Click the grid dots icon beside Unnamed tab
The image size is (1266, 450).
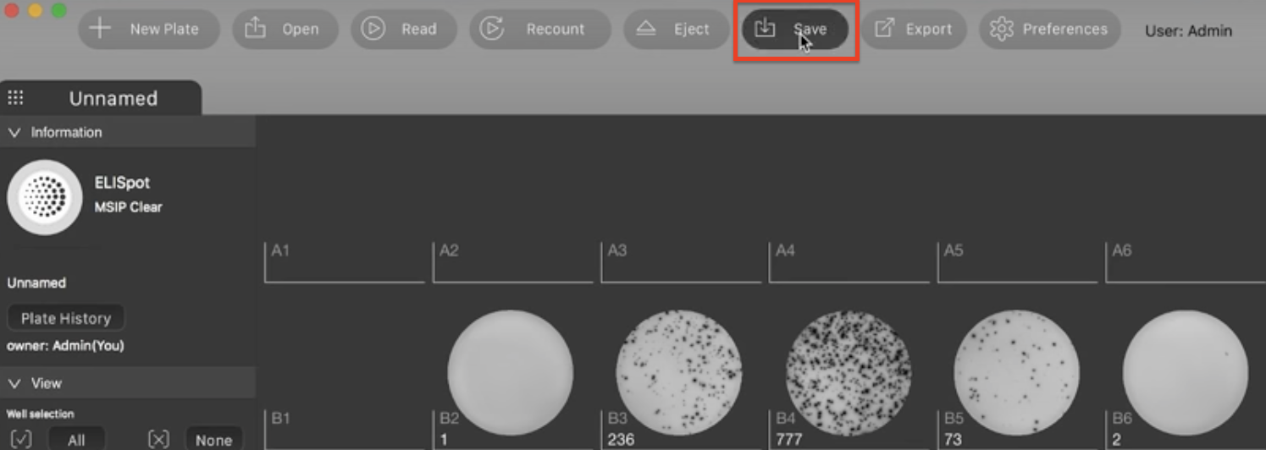point(15,97)
